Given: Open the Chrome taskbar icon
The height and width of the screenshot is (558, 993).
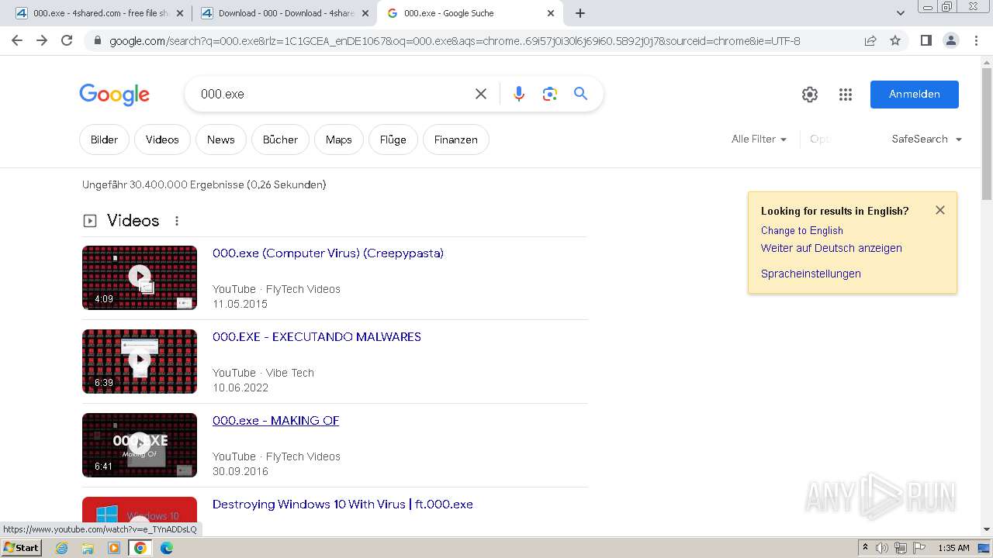Looking at the screenshot, I should (140, 548).
